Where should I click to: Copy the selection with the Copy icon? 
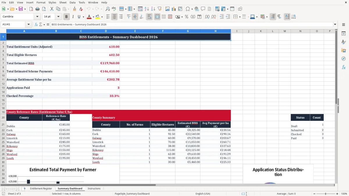point(58,9)
